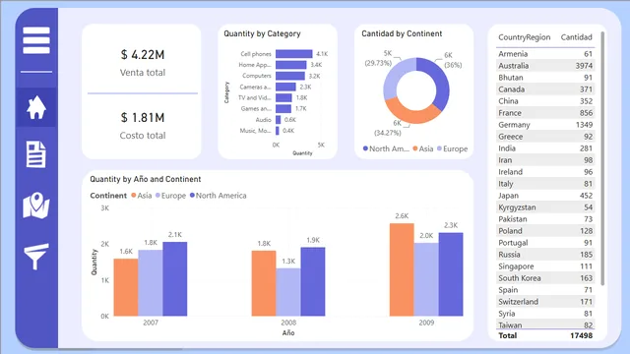Click Asia legend item in yearly chart
This screenshot has width=630, height=354.
(142, 196)
